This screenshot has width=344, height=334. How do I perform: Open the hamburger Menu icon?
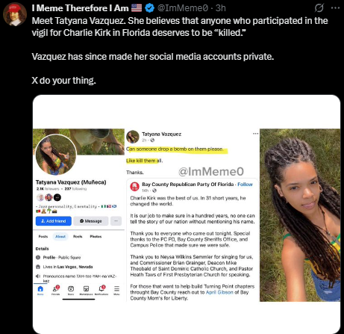[116, 290]
